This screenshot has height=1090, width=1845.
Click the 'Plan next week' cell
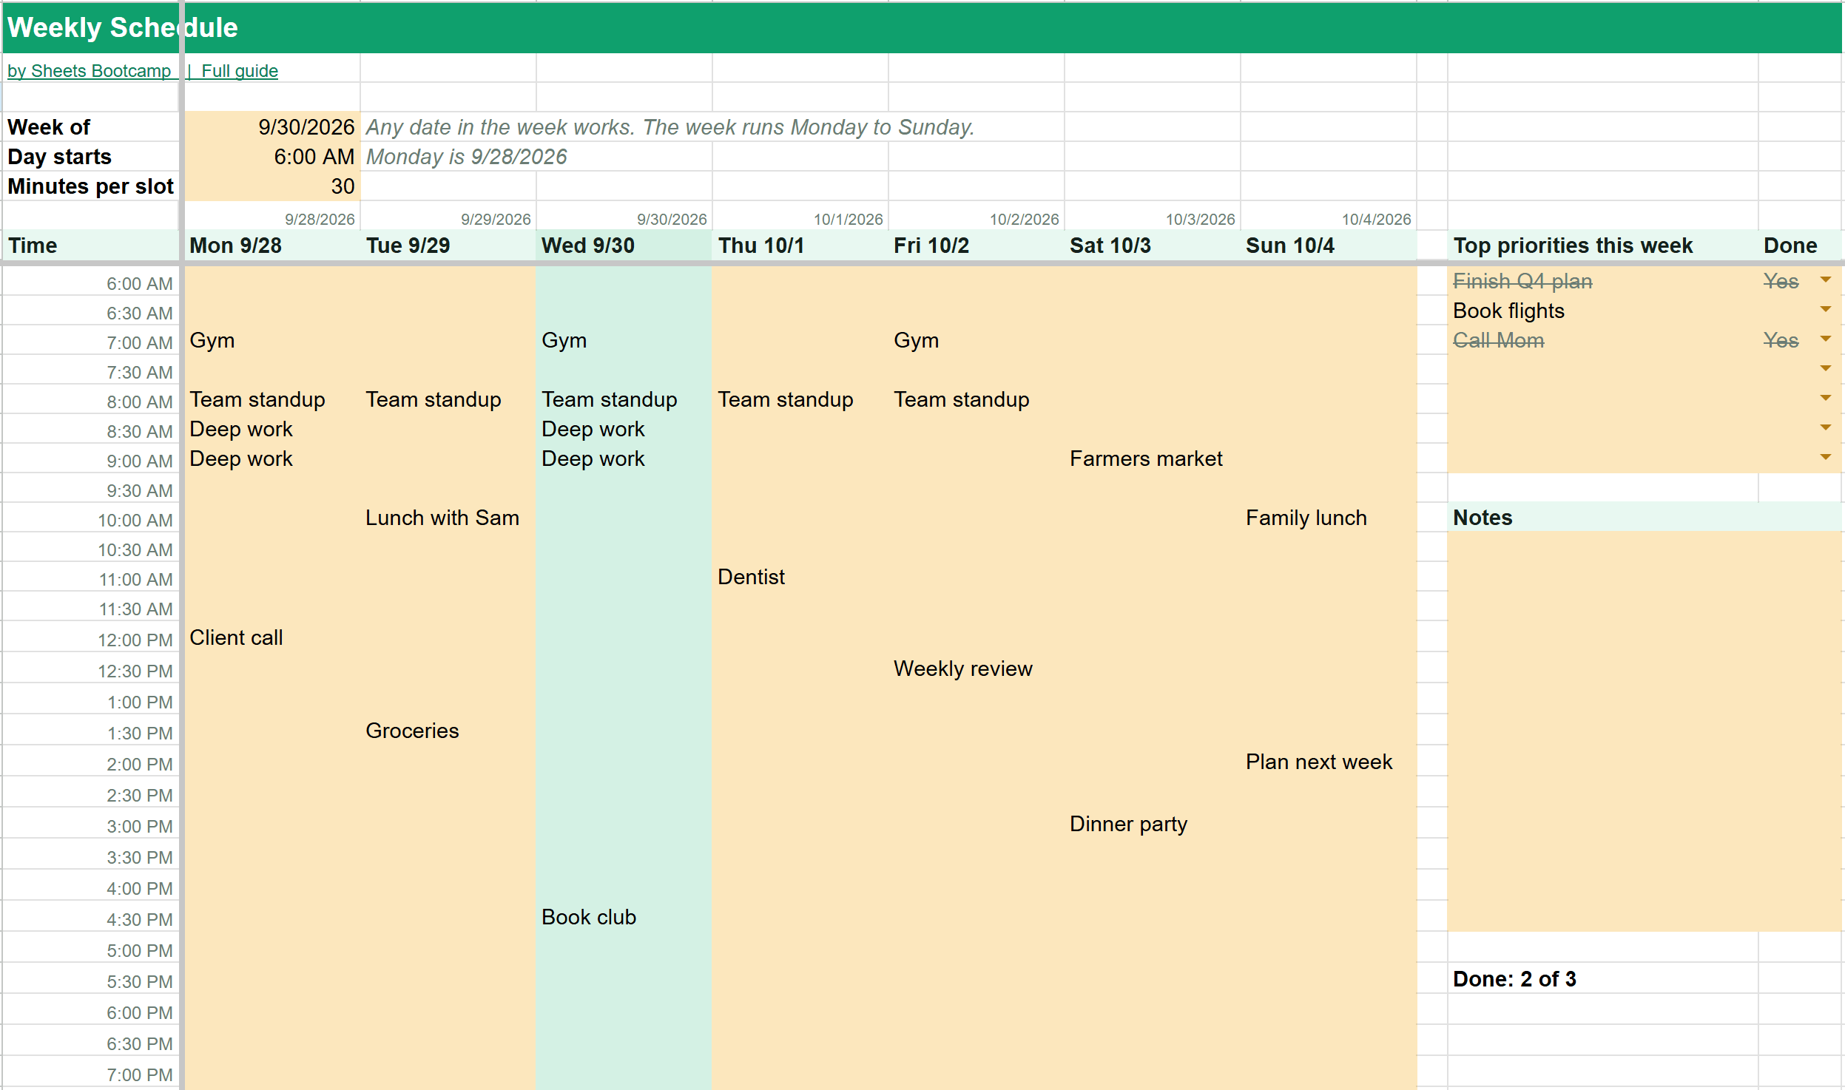pos(1329,762)
